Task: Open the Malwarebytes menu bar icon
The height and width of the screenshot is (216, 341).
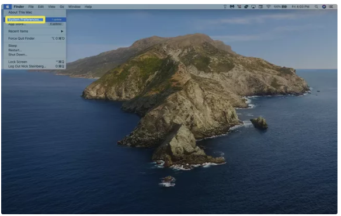Action: tap(232, 7)
